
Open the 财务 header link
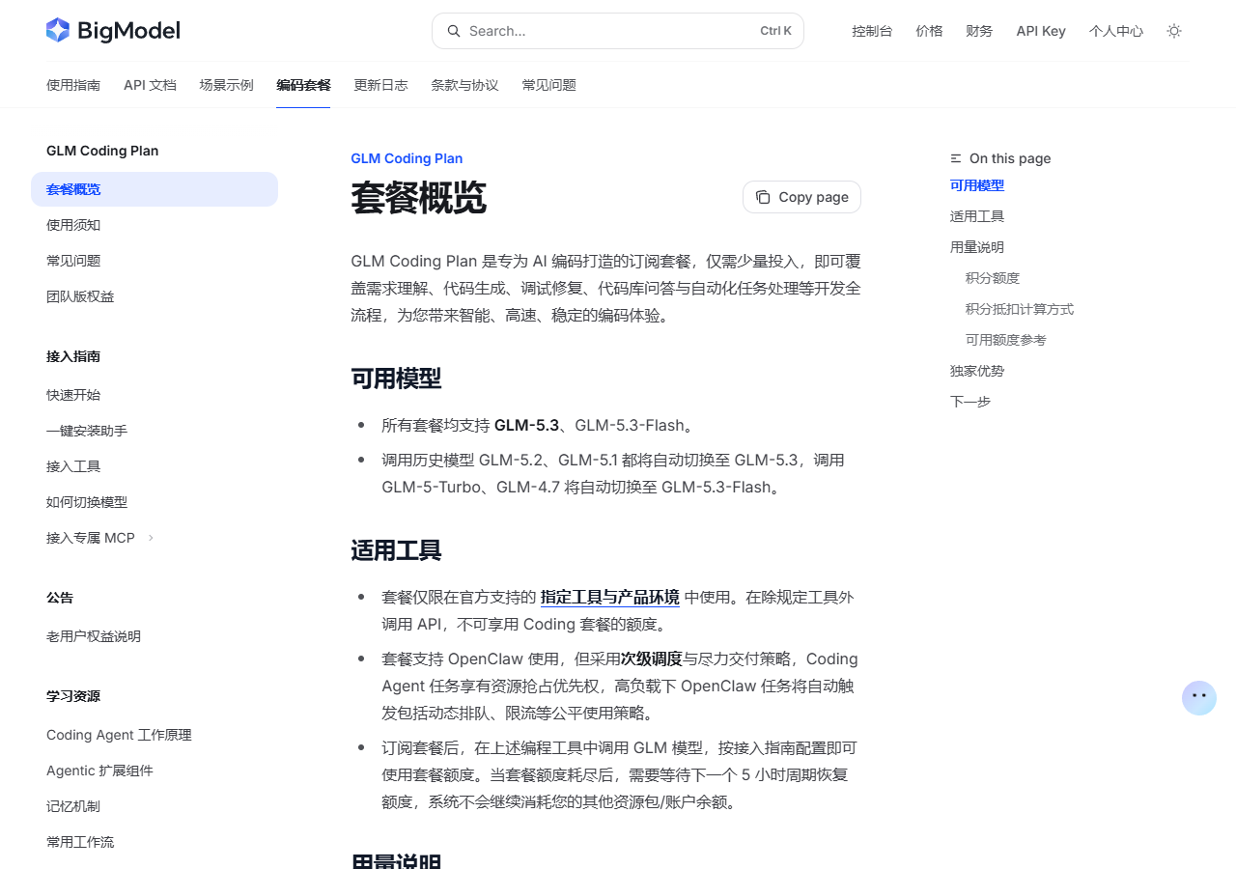(x=979, y=31)
